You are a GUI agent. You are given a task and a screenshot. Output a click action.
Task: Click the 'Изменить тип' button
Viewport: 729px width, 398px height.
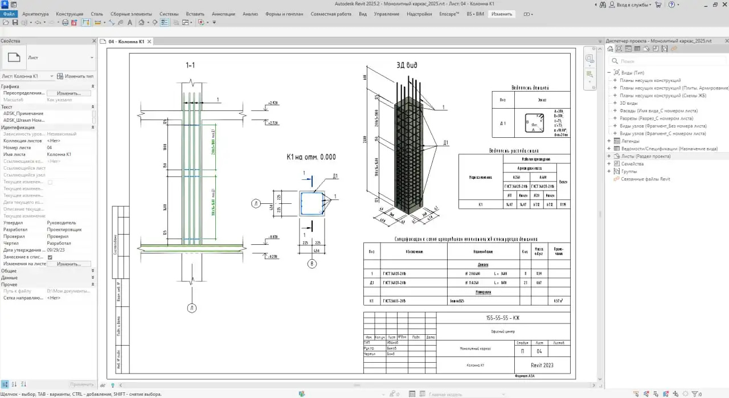pyautogui.click(x=76, y=76)
